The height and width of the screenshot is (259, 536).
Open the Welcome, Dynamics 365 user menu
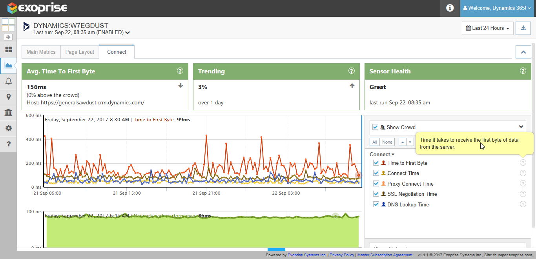498,8
